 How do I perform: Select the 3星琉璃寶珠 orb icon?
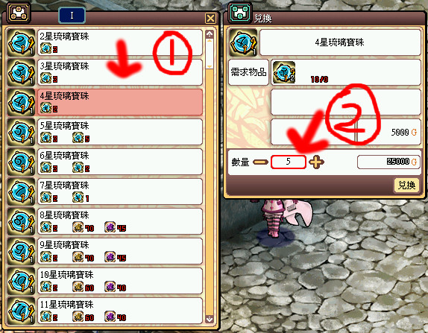21,72
